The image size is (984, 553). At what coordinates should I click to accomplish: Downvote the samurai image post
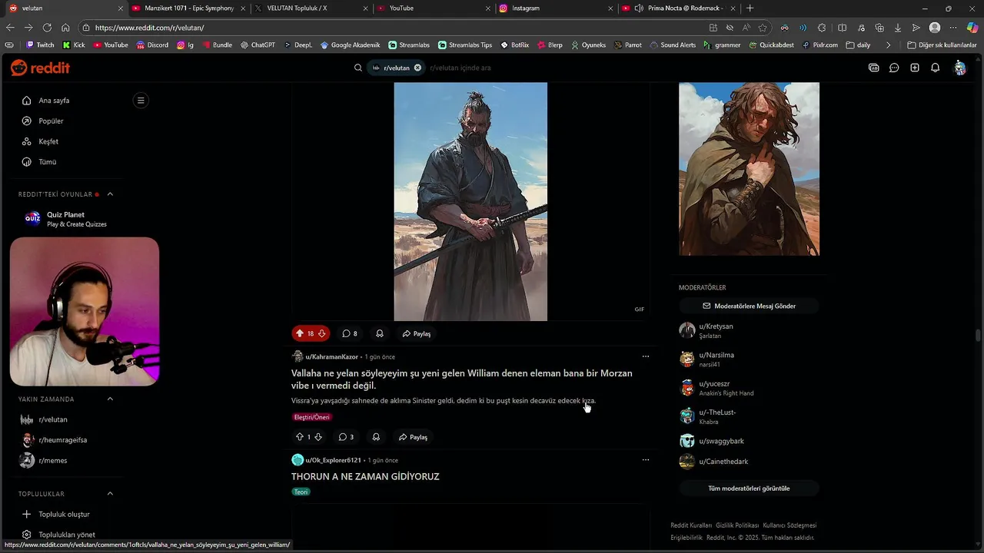pyautogui.click(x=322, y=333)
